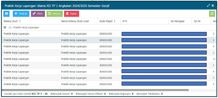Click the PTK column header
The image size is (218, 98).
[x=145, y=21]
